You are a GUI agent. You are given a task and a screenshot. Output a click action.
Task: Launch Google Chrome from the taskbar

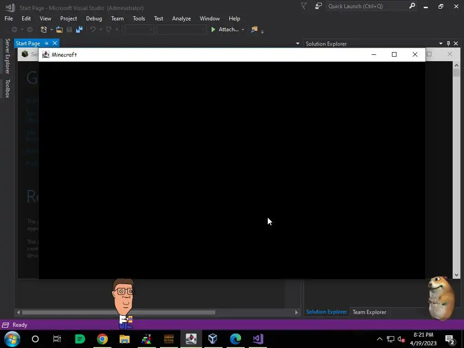102,339
